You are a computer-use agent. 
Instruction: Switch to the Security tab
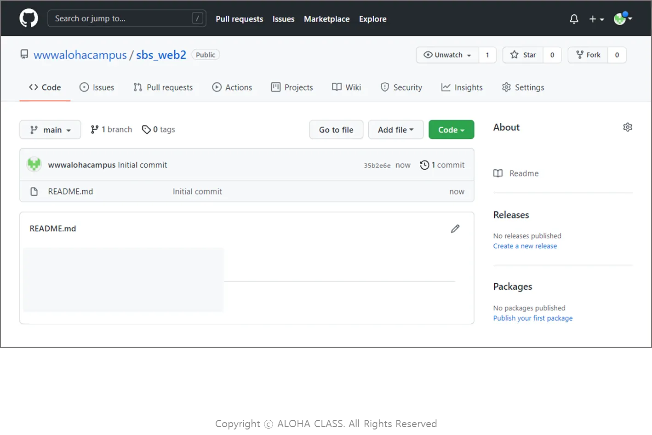[401, 87]
